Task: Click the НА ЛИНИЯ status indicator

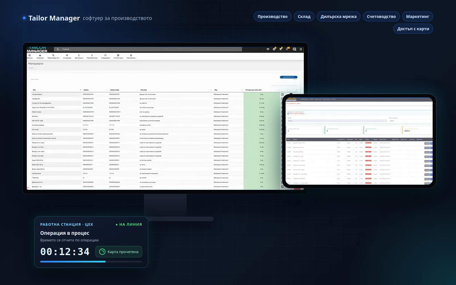Action: pyautogui.click(x=129, y=225)
